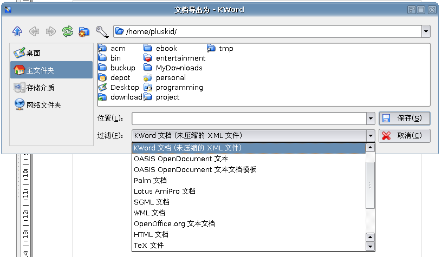
Task: Open the programming folder
Action: [x=173, y=87]
